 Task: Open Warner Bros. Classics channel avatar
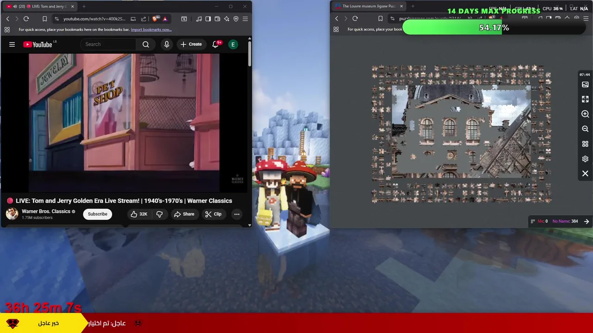12,214
